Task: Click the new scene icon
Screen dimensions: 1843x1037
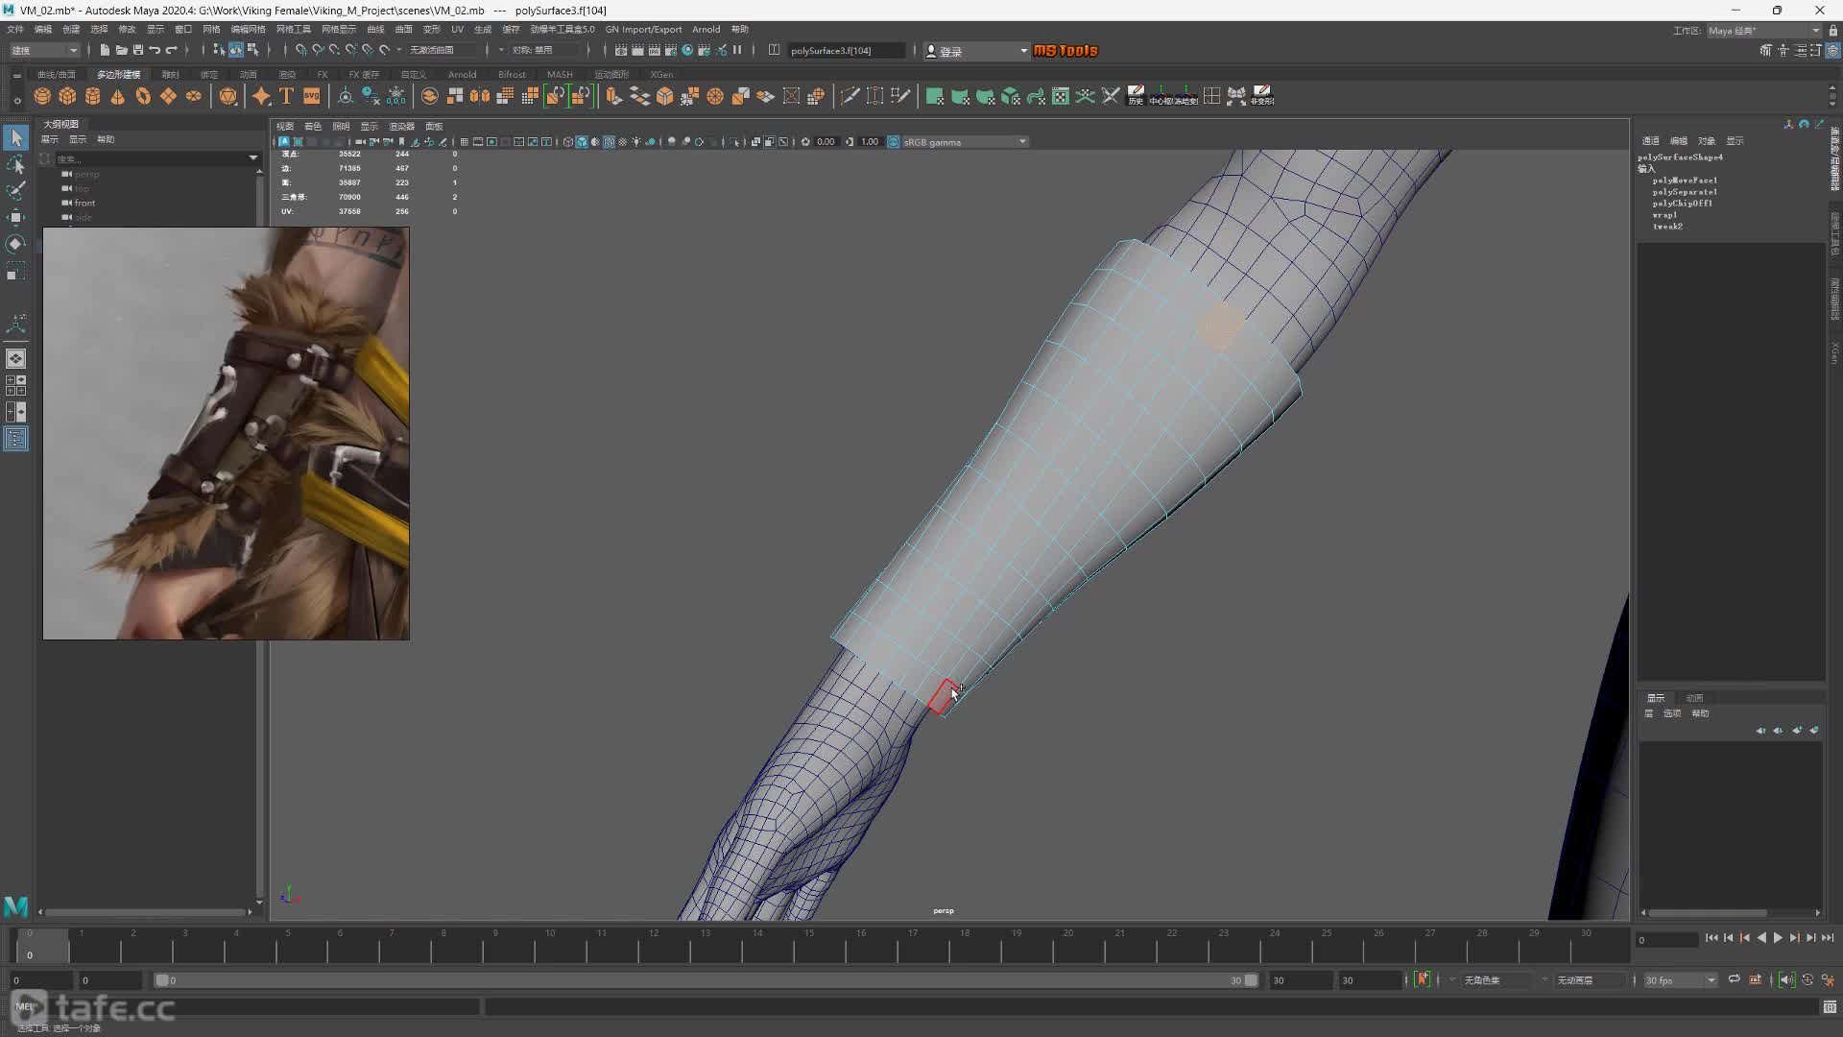Action: click(x=105, y=50)
